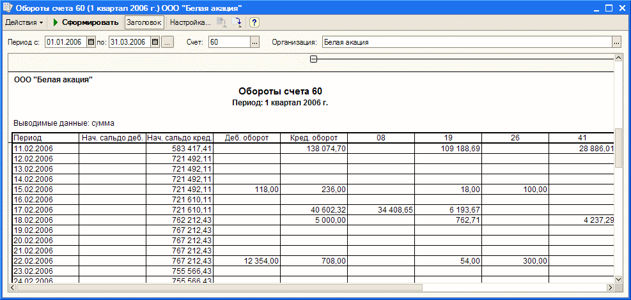
Task: Click the cell with value 5 000,00
Action: (314, 220)
